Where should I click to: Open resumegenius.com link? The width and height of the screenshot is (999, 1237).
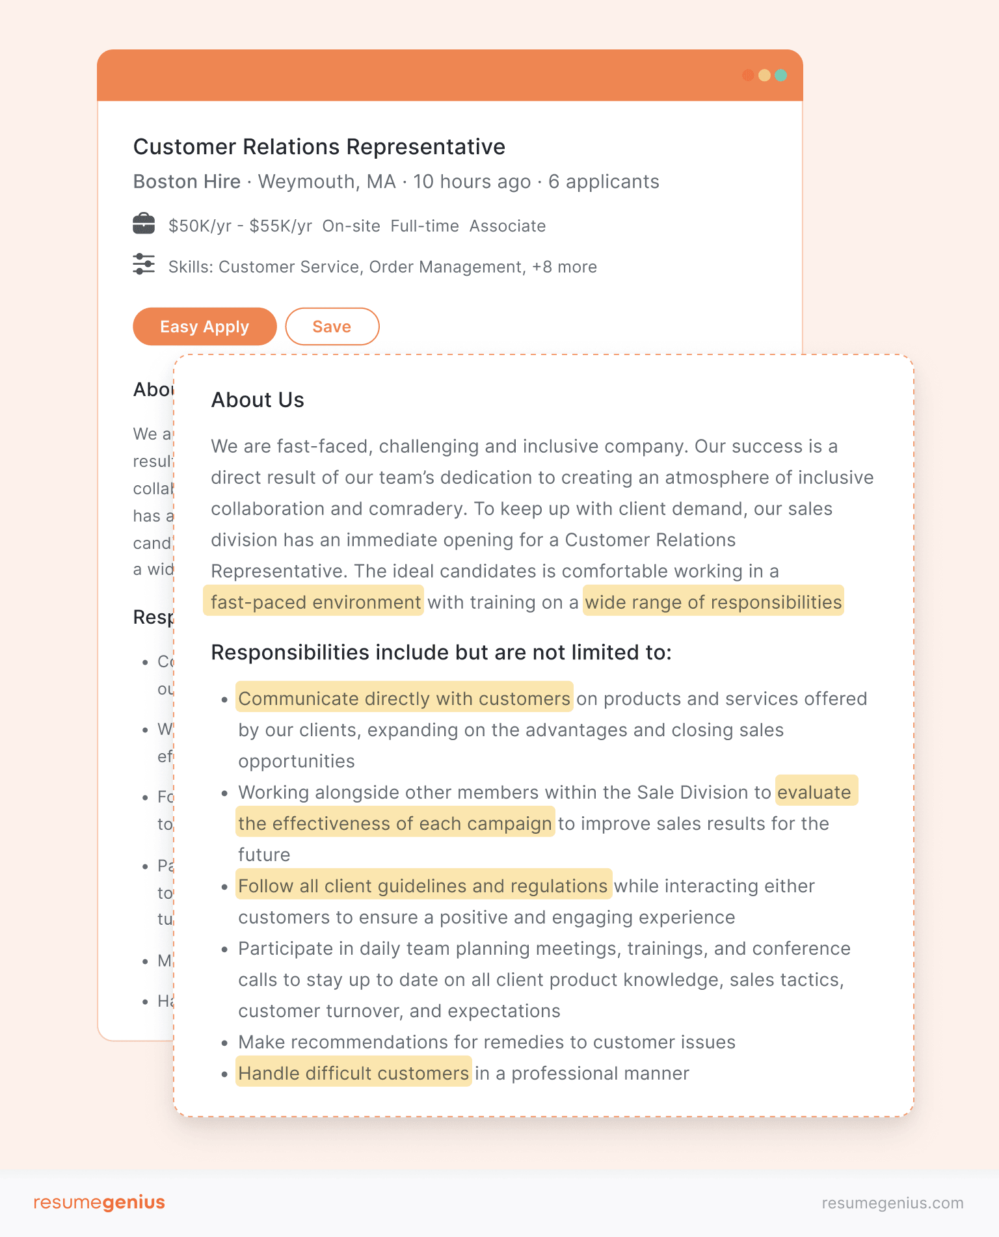(892, 1202)
